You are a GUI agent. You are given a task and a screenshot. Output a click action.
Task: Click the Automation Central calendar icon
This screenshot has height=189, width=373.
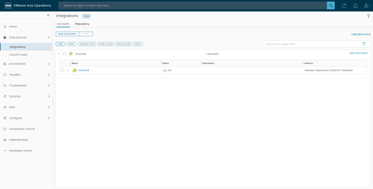pyautogui.click(x=5, y=129)
